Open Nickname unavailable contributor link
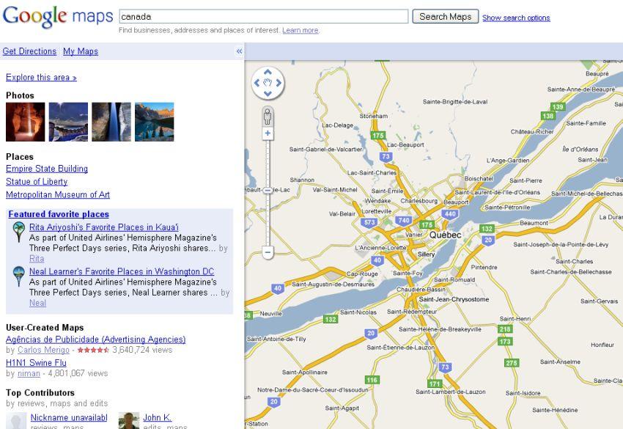Image resolution: width=623 pixels, height=429 pixels. coord(69,418)
